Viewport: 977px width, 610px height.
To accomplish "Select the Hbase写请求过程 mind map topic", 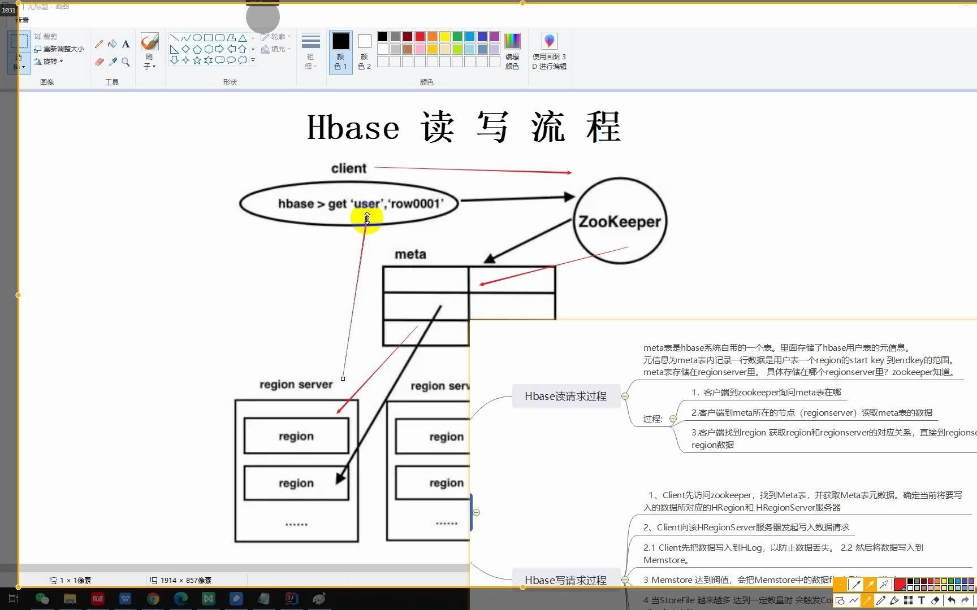I will 565,580.
